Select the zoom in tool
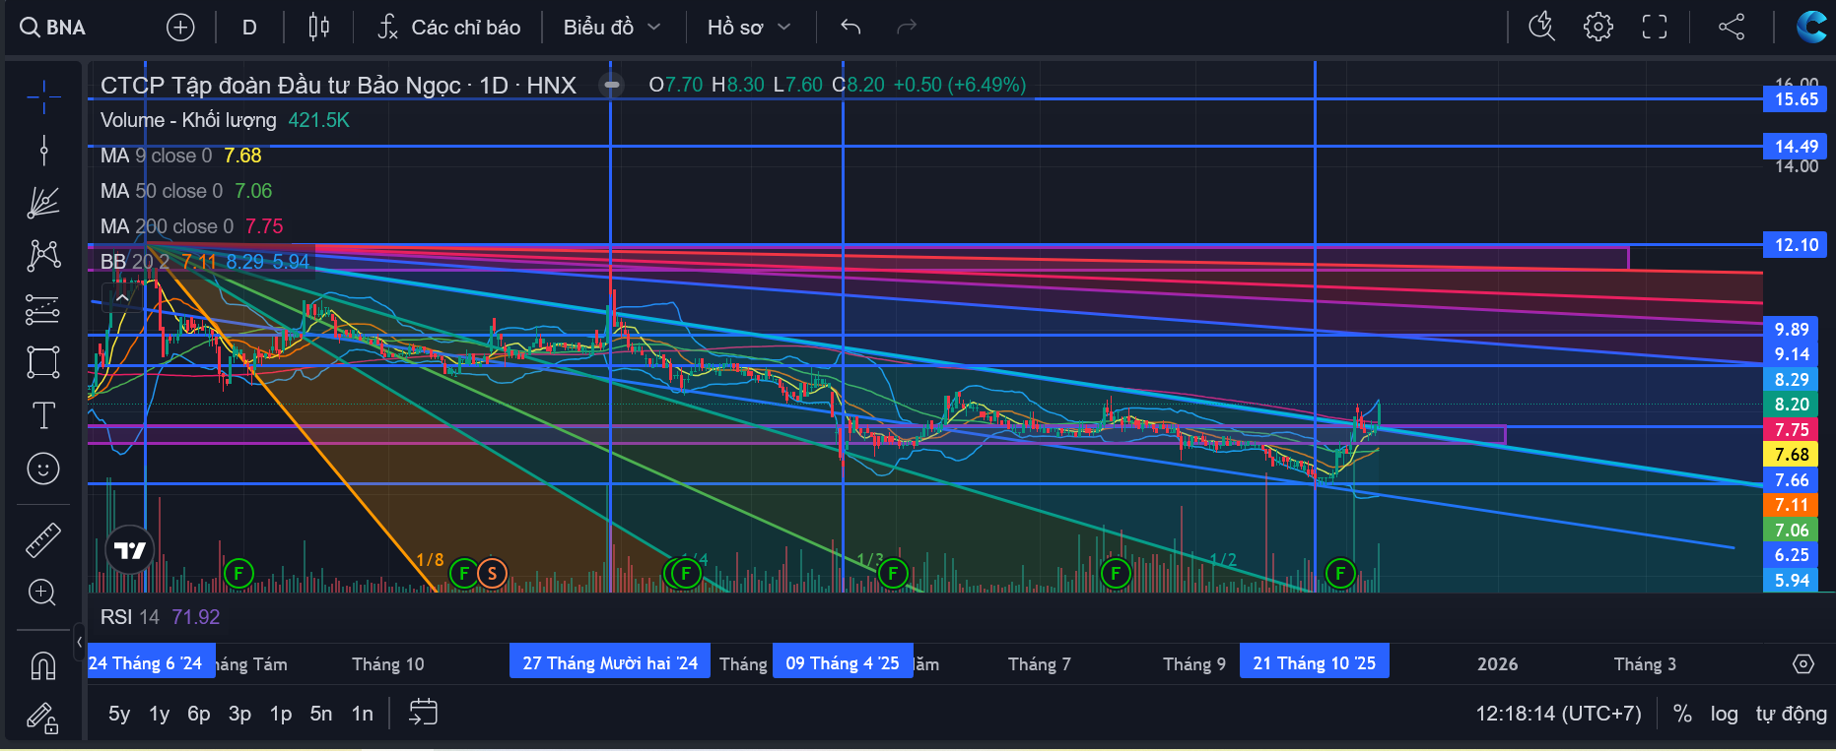The width and height of the screenshot is (1836, 751). 42,592
